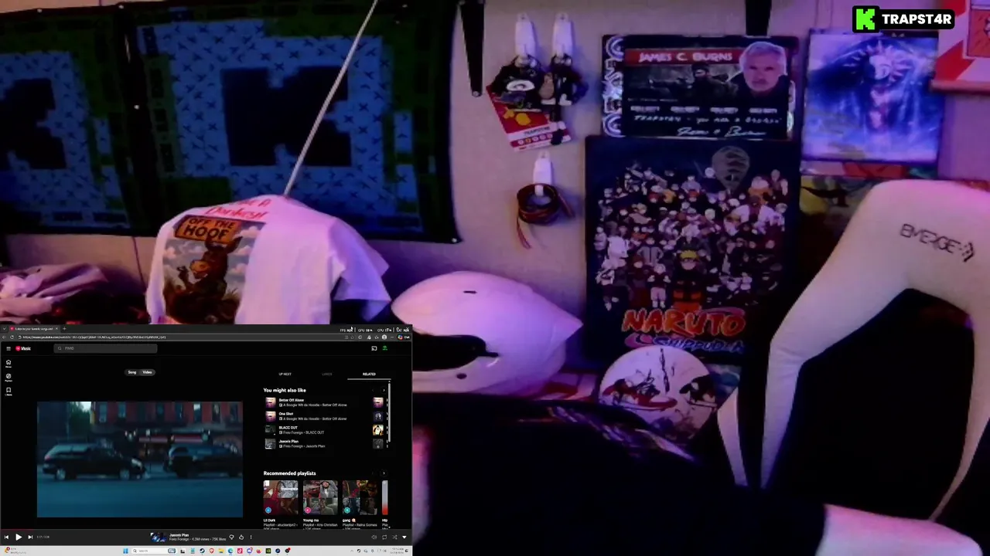Like the song Jason's Plan
This screenshot has width=990, height=556.
[x=241, y=537]
